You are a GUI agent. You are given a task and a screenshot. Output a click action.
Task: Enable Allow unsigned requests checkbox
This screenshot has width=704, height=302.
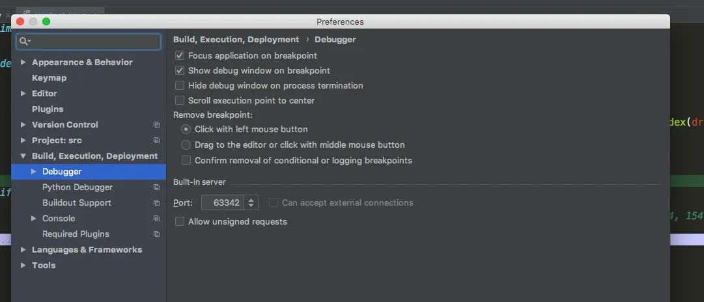tap(180, 222)
